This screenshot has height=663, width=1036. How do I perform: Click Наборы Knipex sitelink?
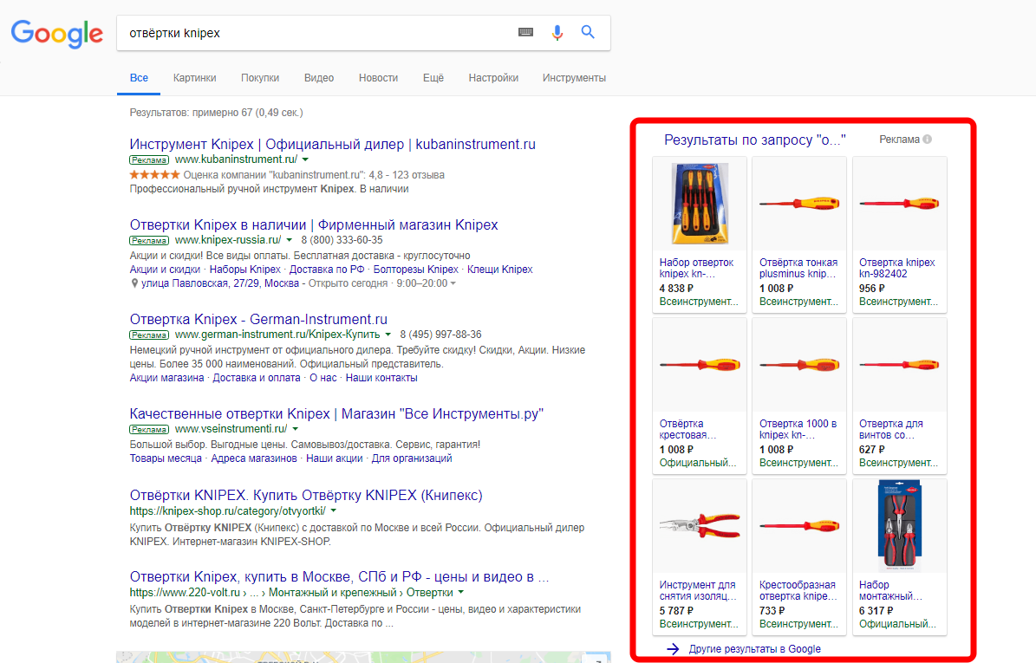[245, 270]
